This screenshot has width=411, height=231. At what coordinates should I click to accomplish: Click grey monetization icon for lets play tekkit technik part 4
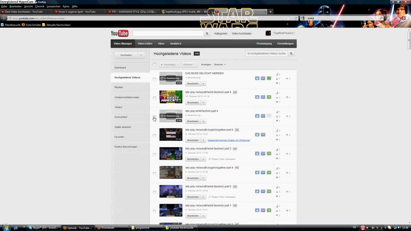[x=269, y=116]
